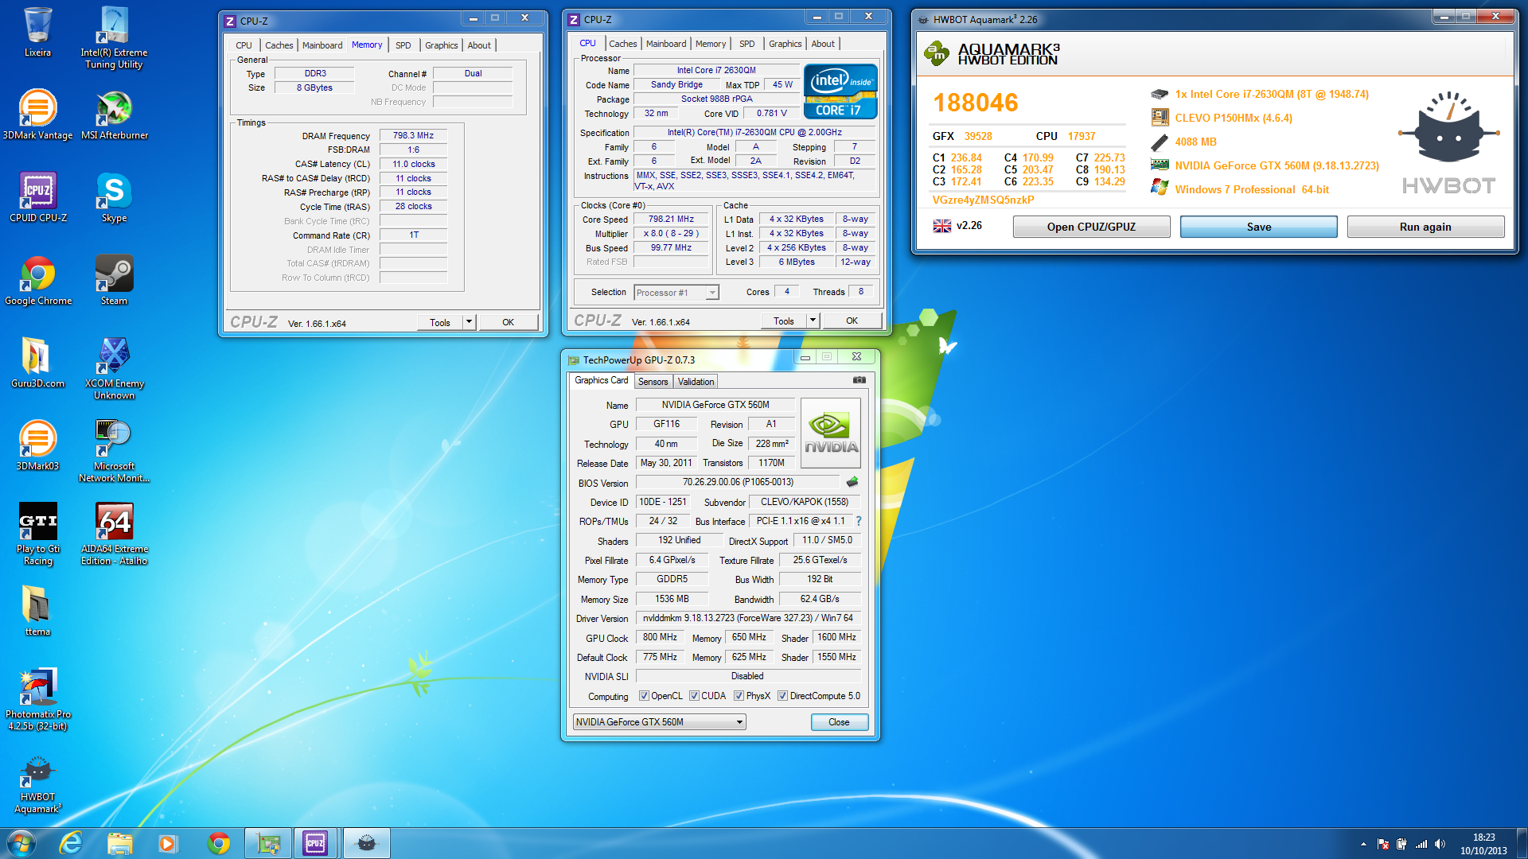
Task: Click the VGzre4yZMSQ5nzkP code text
Action: coord(983,200)
